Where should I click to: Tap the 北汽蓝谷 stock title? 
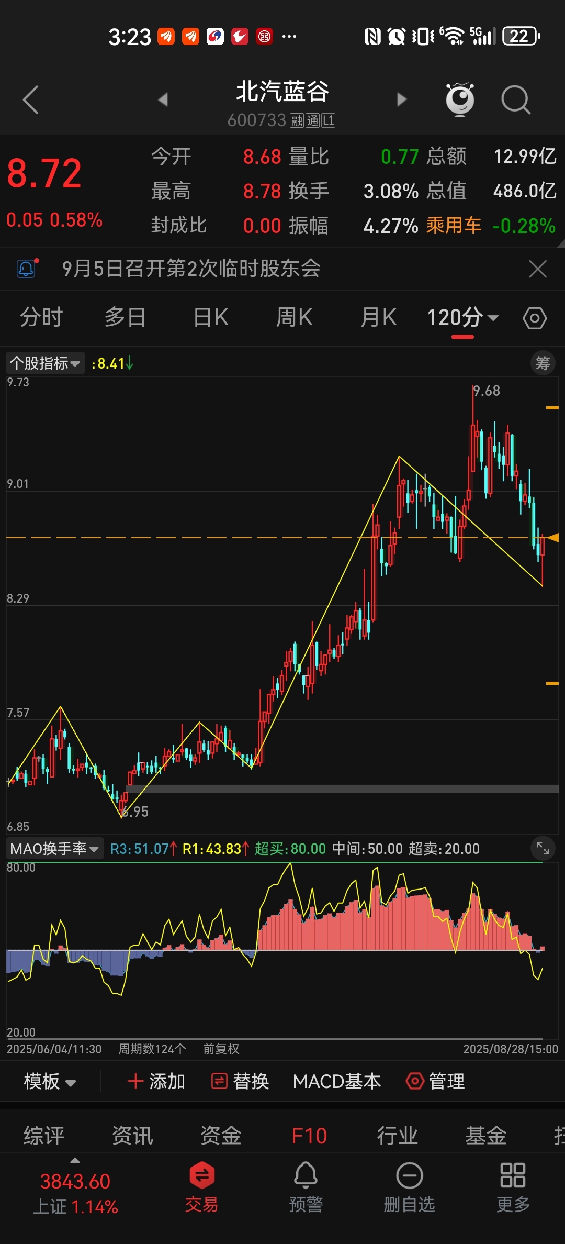click(282, 92)
